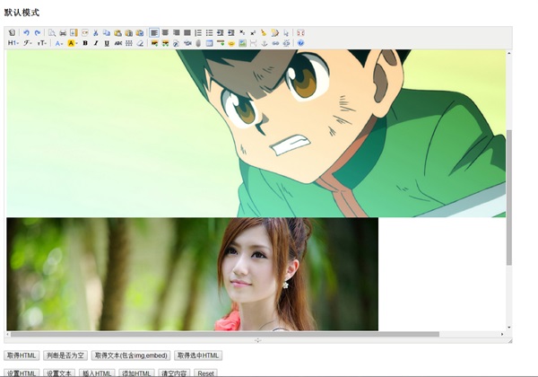Insert a code block
This screenshot has width=538, height=377.
tap(85, 32)
